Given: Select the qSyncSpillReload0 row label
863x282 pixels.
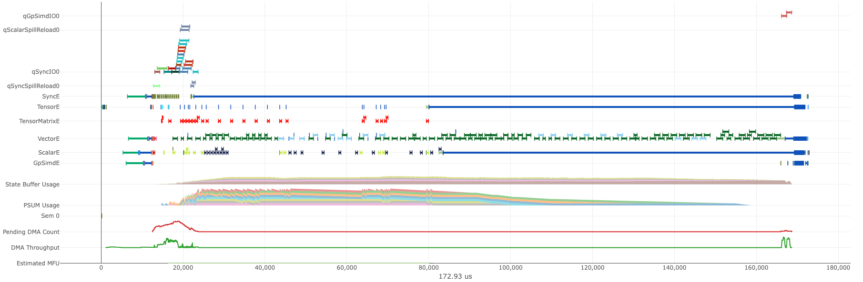Looking at the screenshot, I should click(33, 86).
